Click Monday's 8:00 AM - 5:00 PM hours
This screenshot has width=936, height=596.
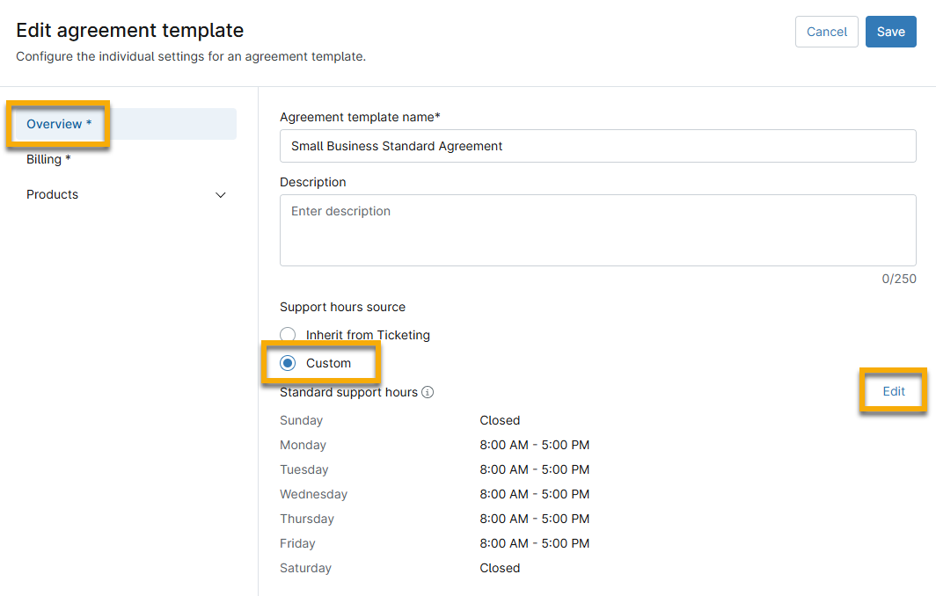coord(535,445)
